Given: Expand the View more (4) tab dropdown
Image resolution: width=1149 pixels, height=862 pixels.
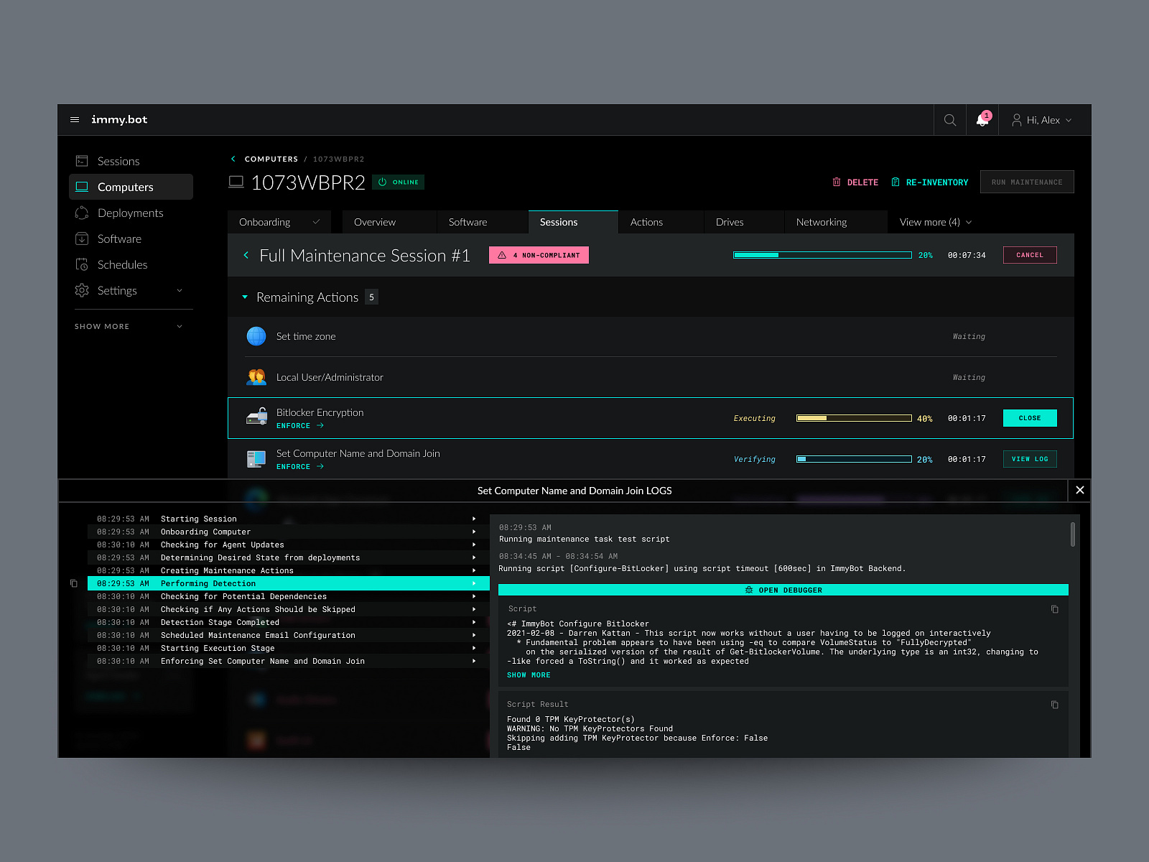Looking at the screenshot, I should 933,222.
